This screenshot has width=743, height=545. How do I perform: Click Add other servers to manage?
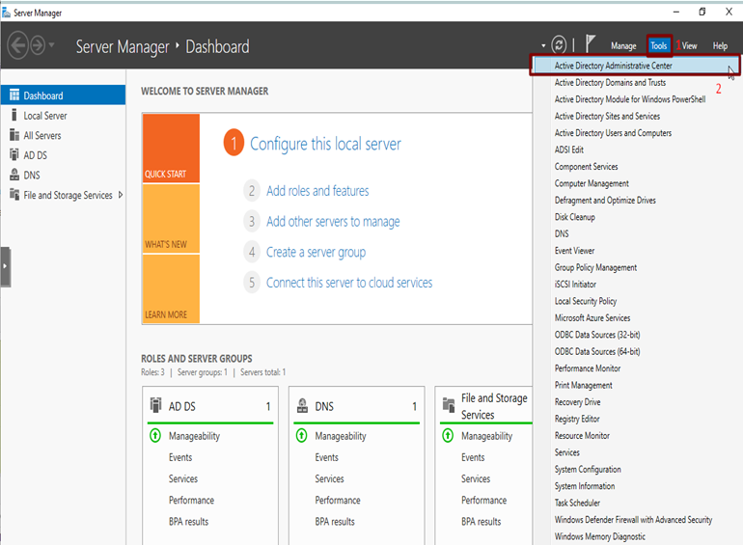333,222
